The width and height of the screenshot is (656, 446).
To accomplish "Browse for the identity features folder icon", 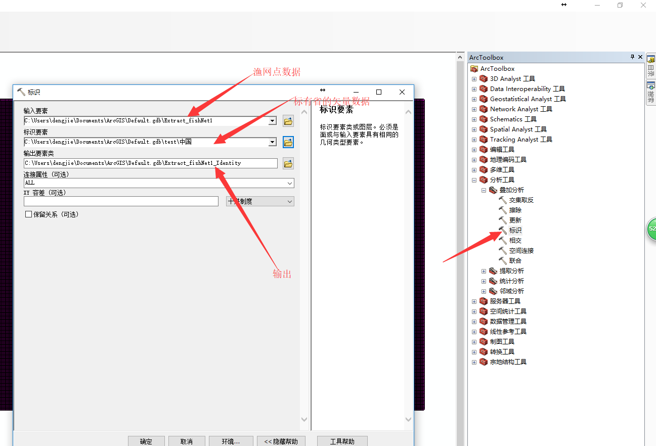I will click(288, 142).
